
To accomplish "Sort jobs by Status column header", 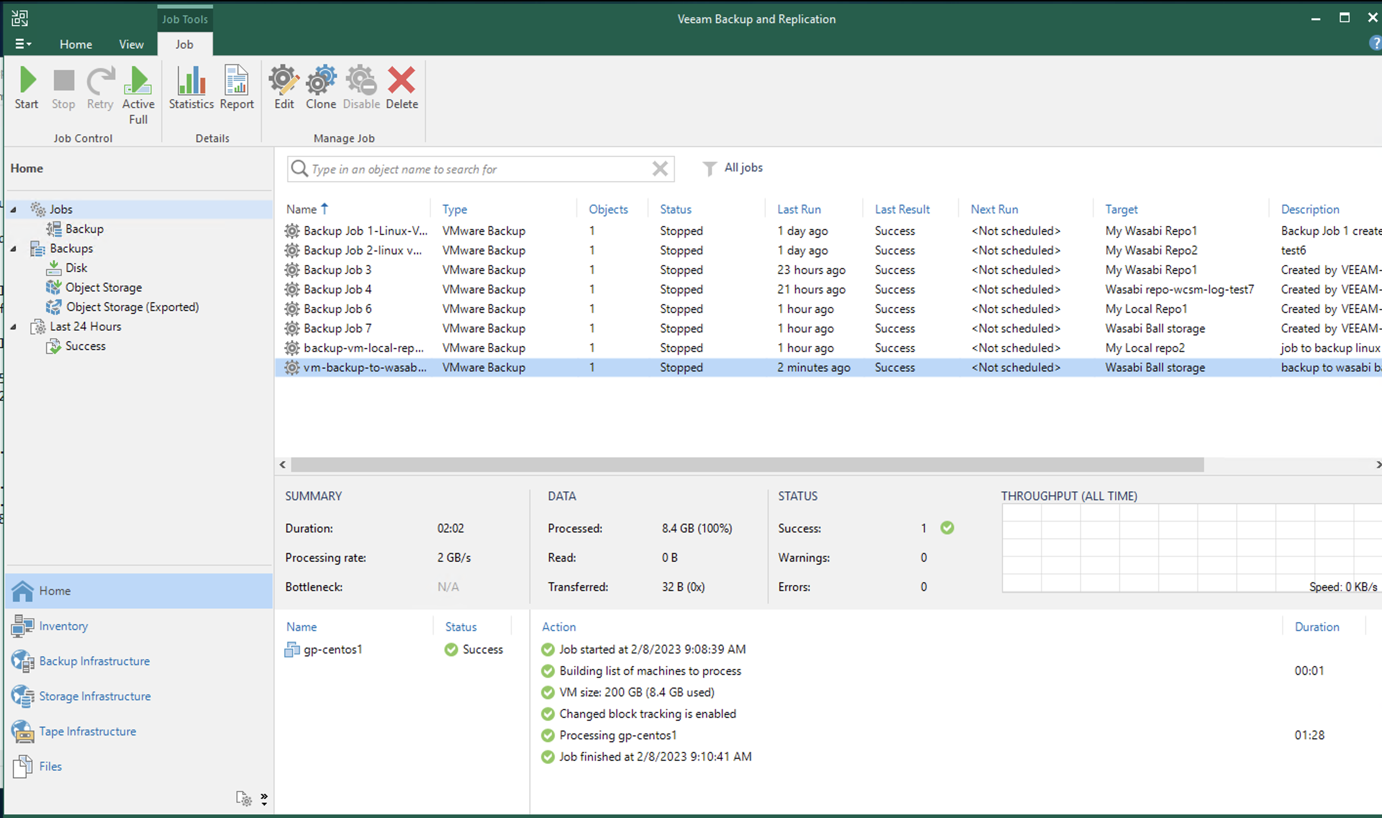I will (x=675, y=209).
